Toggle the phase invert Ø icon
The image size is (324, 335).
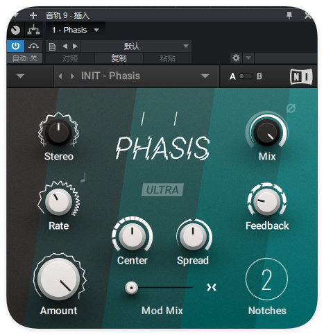tap(291, 108)
